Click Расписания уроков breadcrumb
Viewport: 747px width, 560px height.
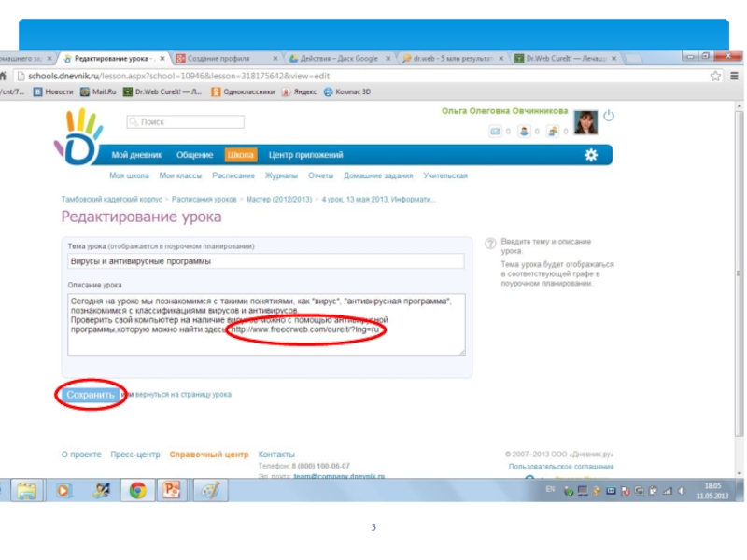pos(204,200)
